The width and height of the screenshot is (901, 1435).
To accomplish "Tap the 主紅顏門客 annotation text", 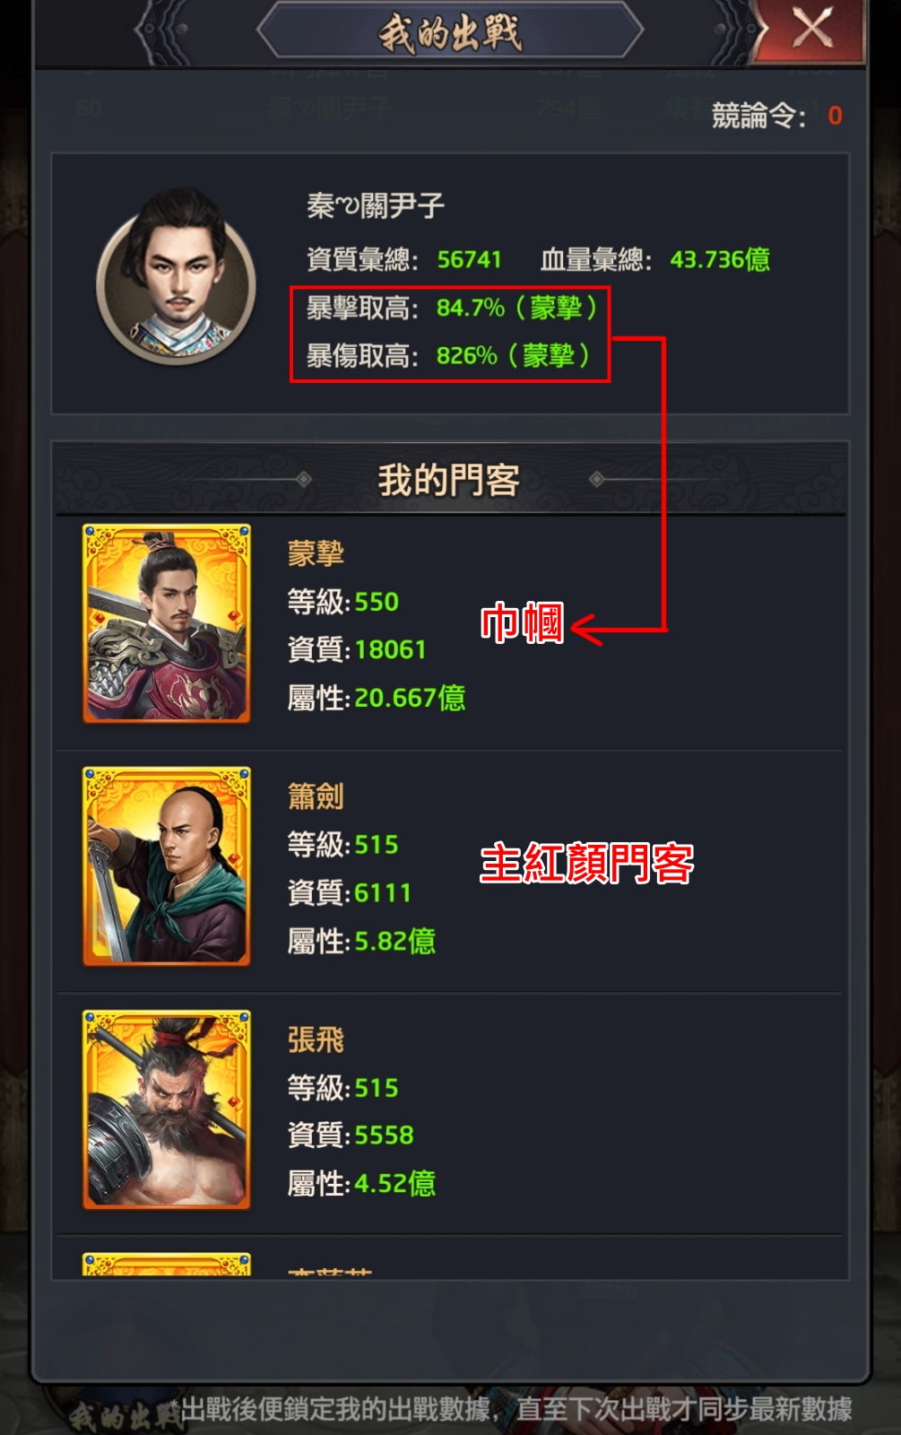I will click(587, 864).
